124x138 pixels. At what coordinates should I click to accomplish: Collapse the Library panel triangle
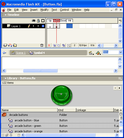tap(5, 78)
